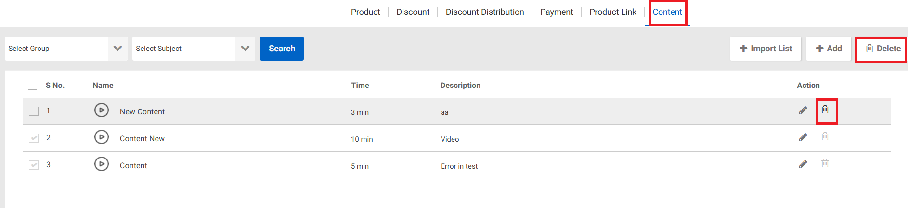
Task: Click pencil icon for Content New row
Action: coord(803,137)
